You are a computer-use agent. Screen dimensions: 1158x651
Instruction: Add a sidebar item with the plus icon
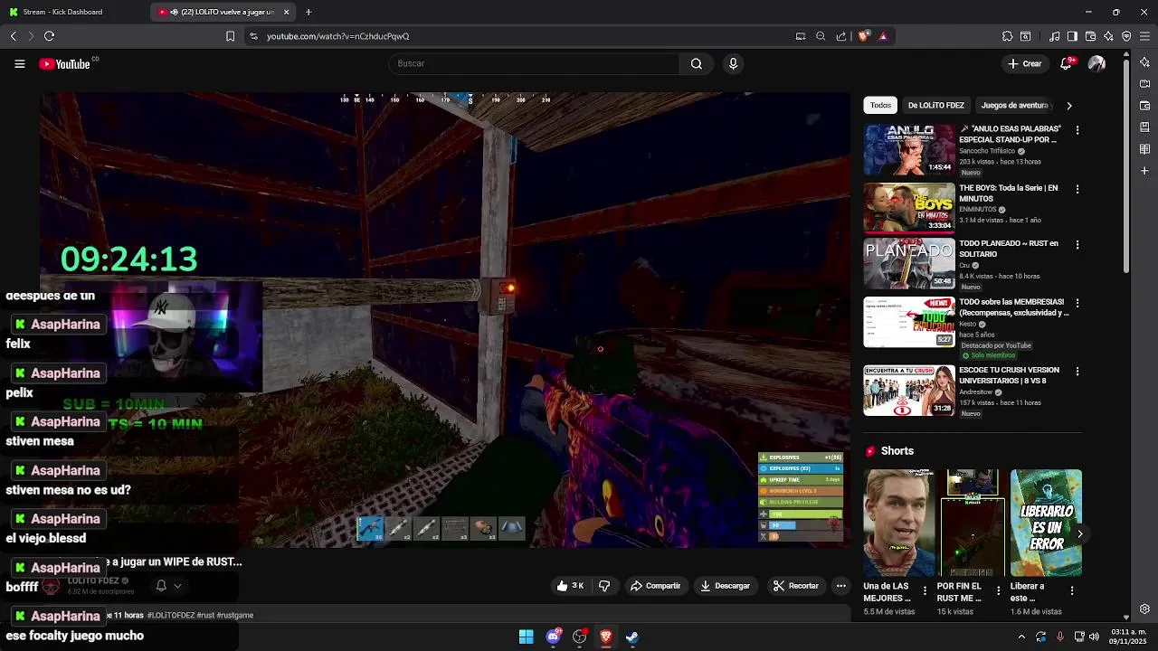[x=1144, y=171]
